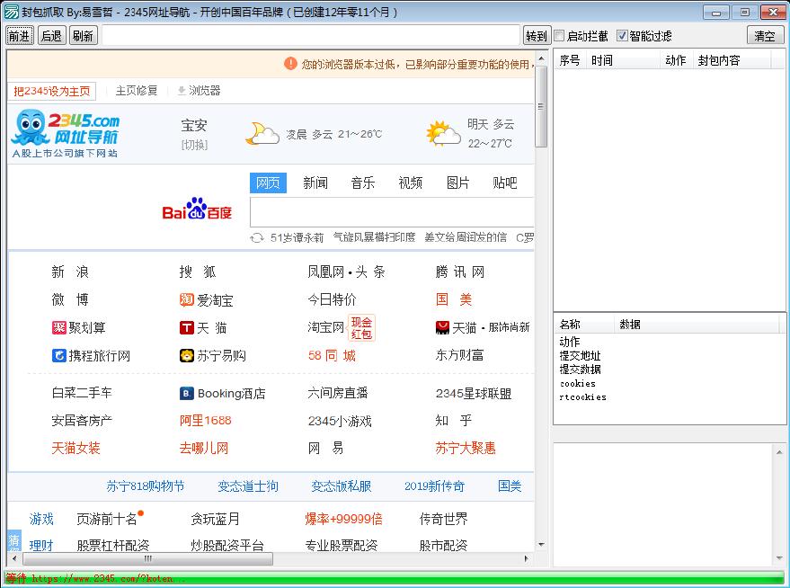Click the 后退 back button

(51, 36)
